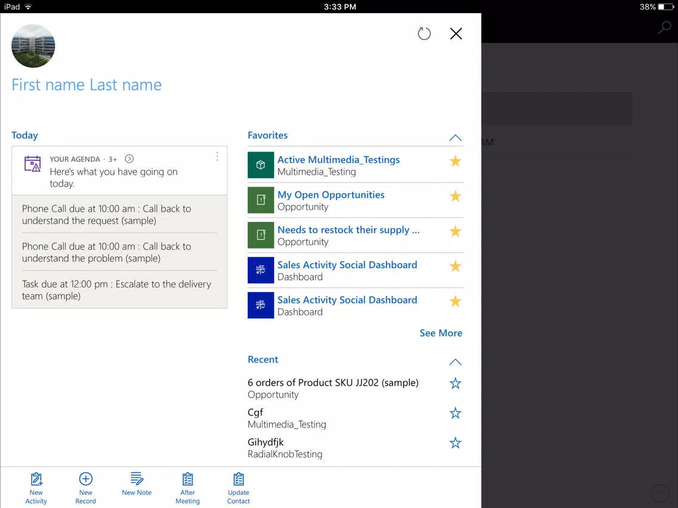
Task: Open agenda card three-dot menu
Action: [x=217, y=156]
